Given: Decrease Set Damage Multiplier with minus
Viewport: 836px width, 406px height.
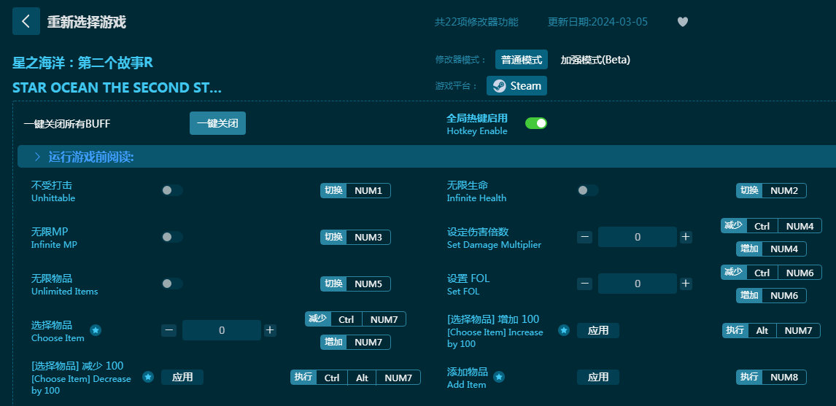Looking at the screenshot, I should coord(585,237).
